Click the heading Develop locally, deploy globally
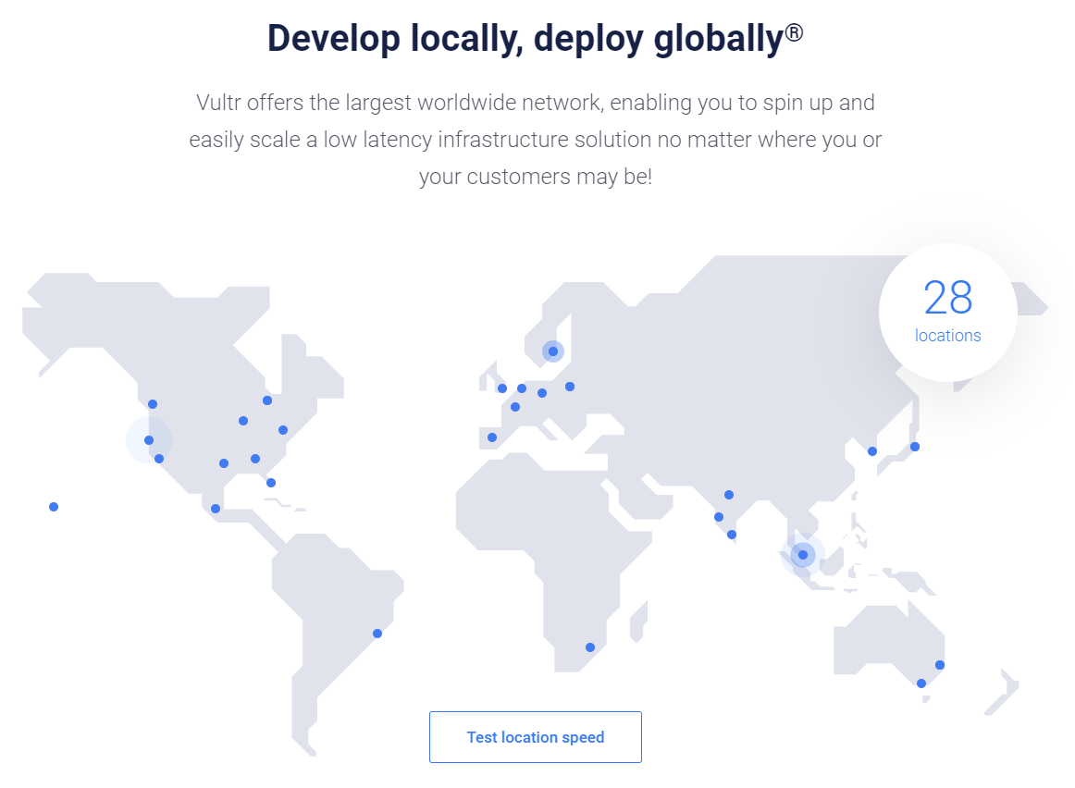The image size is (1075, 788). click(535, 38)
